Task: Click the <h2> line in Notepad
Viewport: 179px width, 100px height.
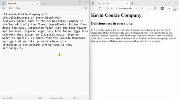Action: (x=32, y=18)
